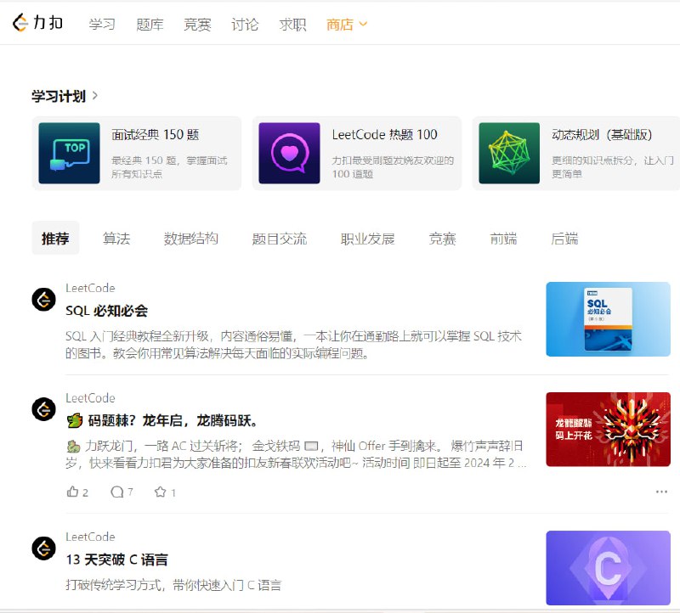Open the 动态规划（基础版）title
The width and height of the screenshot is (680, 613).
(x=602, y=135)
